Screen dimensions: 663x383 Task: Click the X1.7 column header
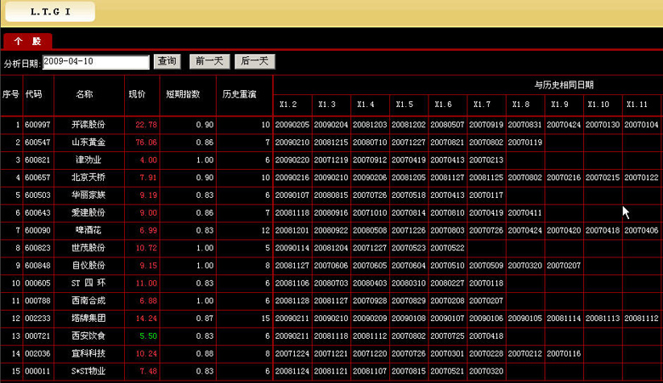tap(483, 104)
